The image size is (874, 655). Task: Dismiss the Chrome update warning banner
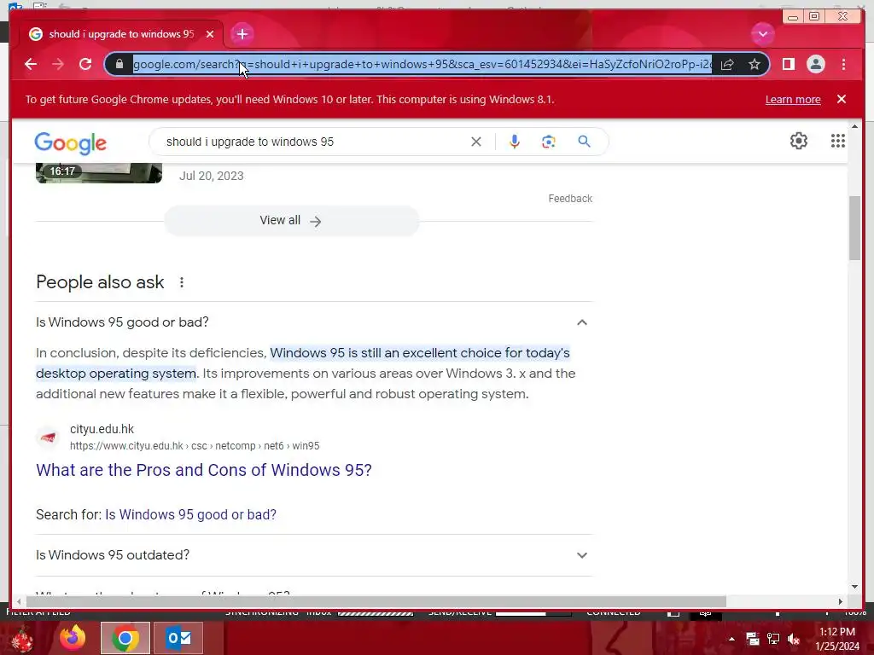pos(841,99)
